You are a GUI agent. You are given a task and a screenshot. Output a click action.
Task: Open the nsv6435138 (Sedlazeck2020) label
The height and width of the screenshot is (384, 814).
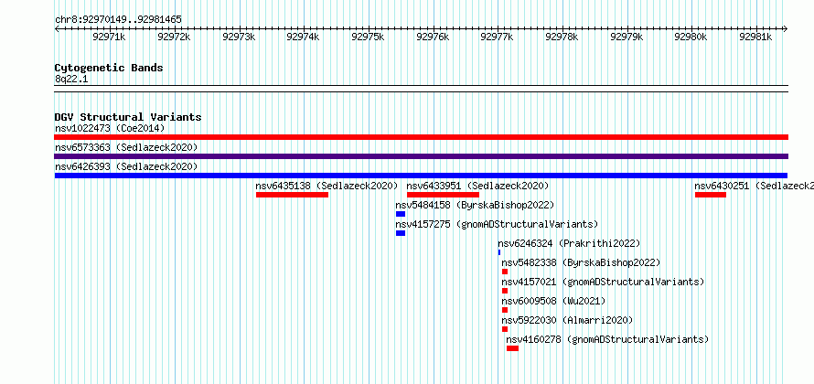(327, 186)
